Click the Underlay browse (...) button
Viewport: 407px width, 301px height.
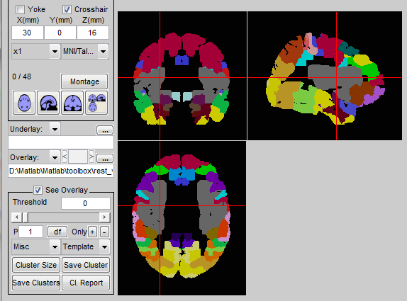105,130
